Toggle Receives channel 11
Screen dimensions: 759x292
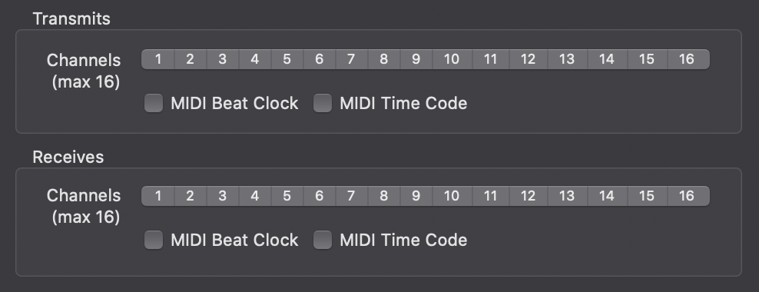[x=490, y=196]
